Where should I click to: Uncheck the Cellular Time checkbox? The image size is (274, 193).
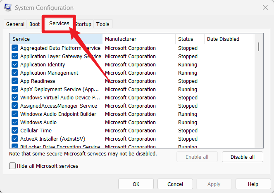coord(15,130)
